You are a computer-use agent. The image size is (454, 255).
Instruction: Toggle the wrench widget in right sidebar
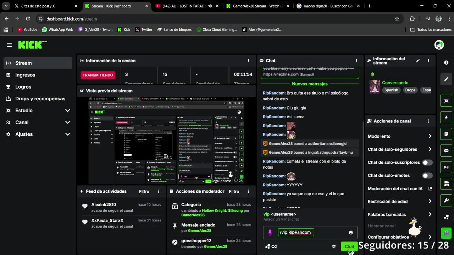coord(446,200)
